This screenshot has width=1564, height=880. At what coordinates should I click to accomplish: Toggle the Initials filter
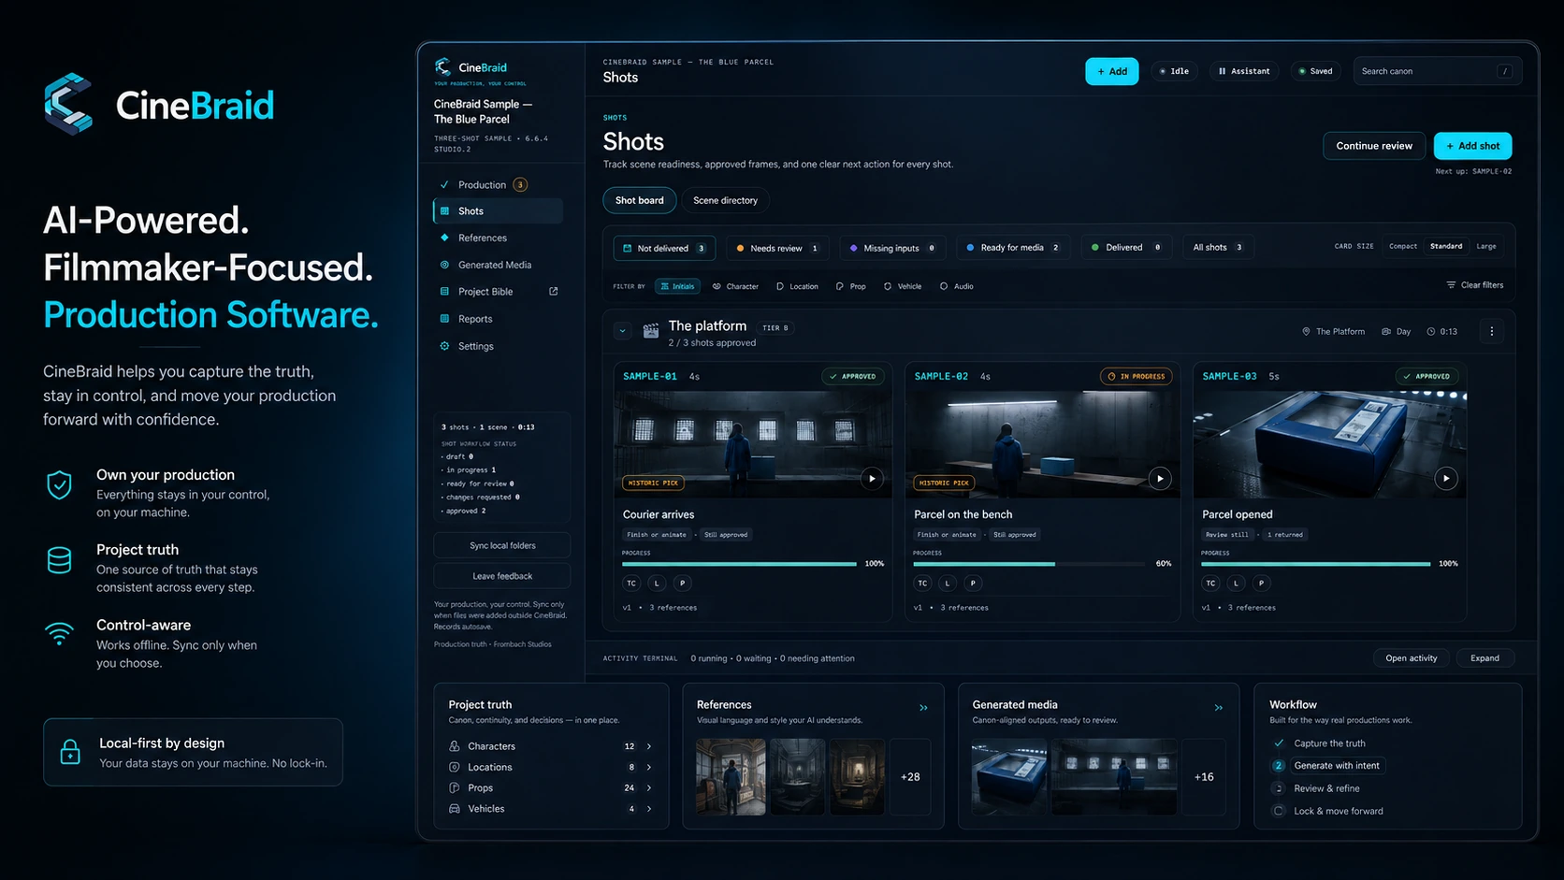pos(677,286)
